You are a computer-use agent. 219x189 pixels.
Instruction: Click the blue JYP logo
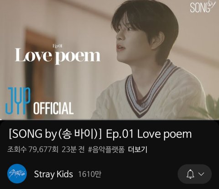(x=18, y=101)
